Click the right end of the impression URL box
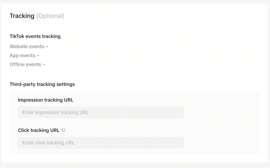The height and width of the screenshot is (168, 270). [x=179, y=112]
